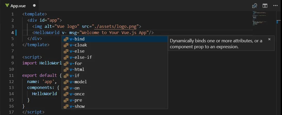Pick v-once from the autocomplete list
This screenshot has height=115, width=282.
(77, 94)
